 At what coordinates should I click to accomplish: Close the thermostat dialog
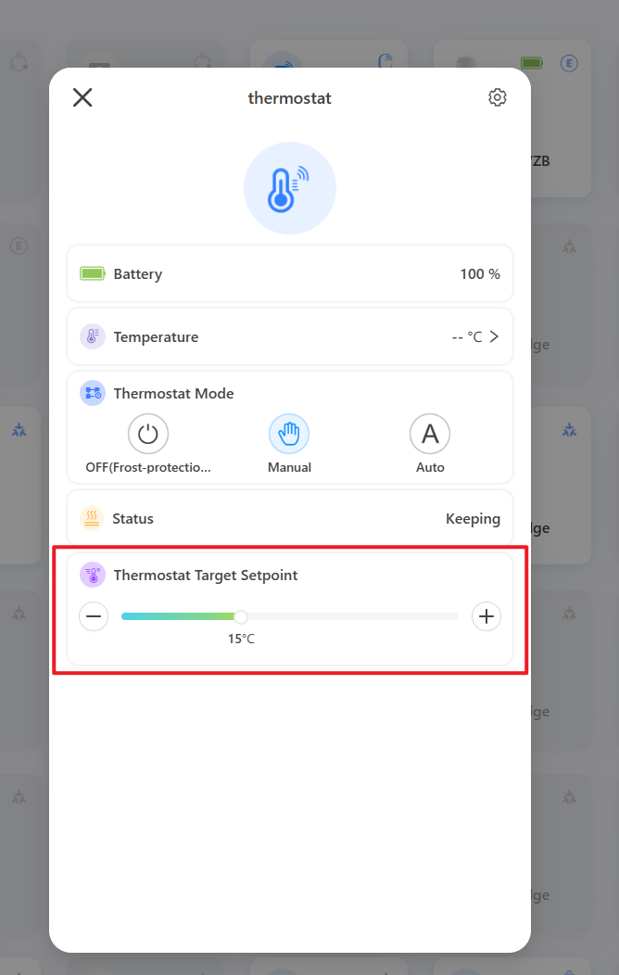(x=82, y=97)
